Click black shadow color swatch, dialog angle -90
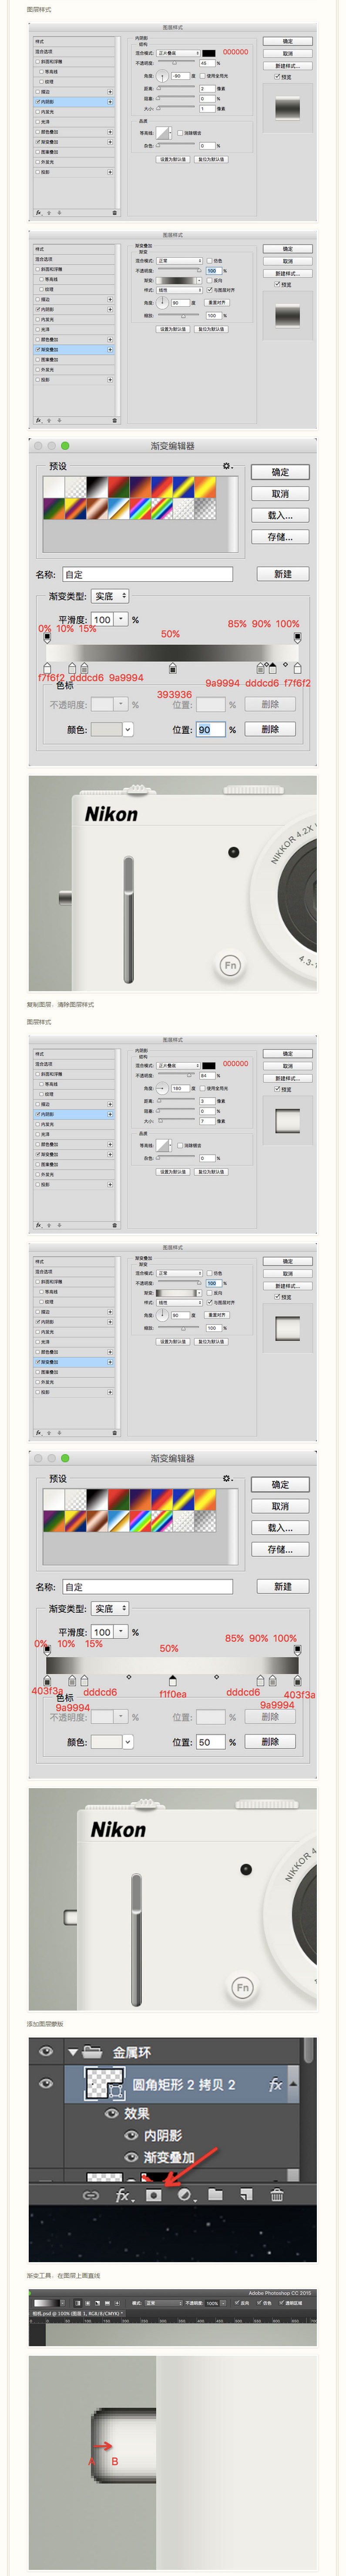Screen dimensions: 346x2576 point(209,53)
